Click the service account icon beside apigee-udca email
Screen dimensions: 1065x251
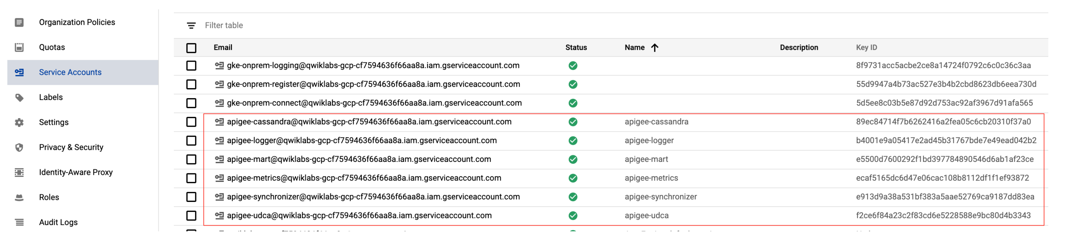point(219,215)
